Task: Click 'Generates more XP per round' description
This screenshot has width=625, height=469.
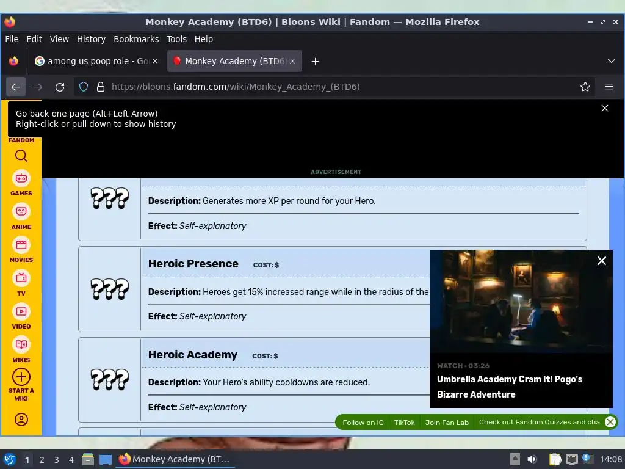Action: pyautogui.click(x=289, y=201)
